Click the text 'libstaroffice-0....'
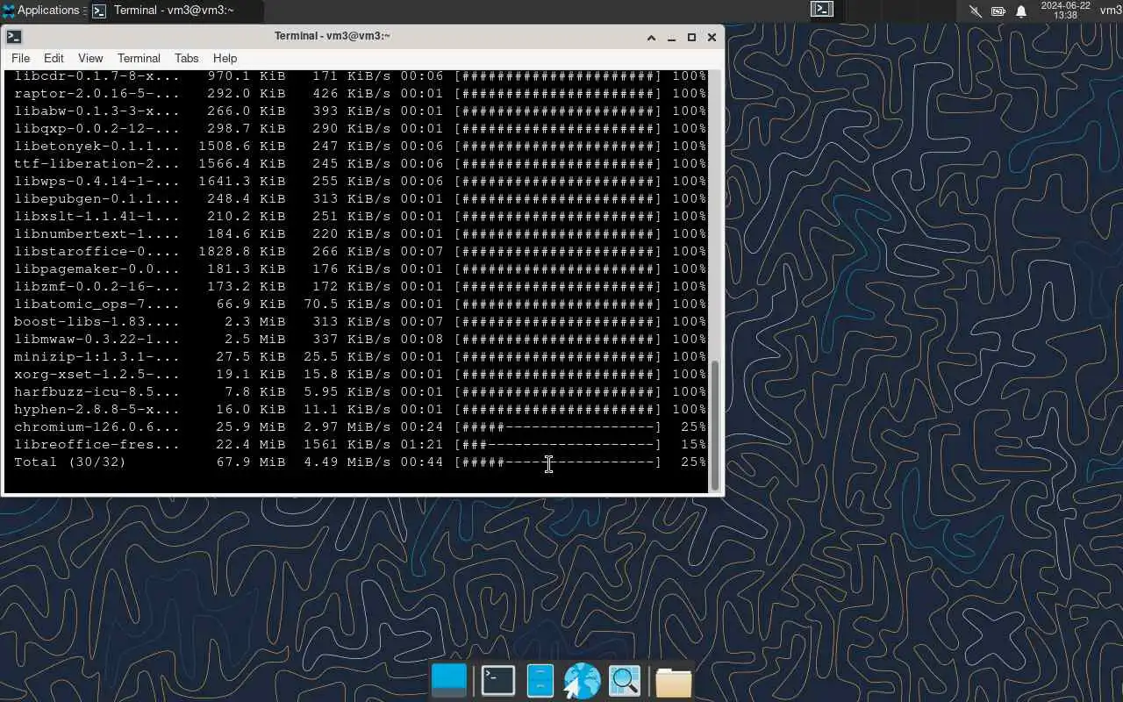The image size is (1123, 702). pyautogui.click(x=97, y=251)
